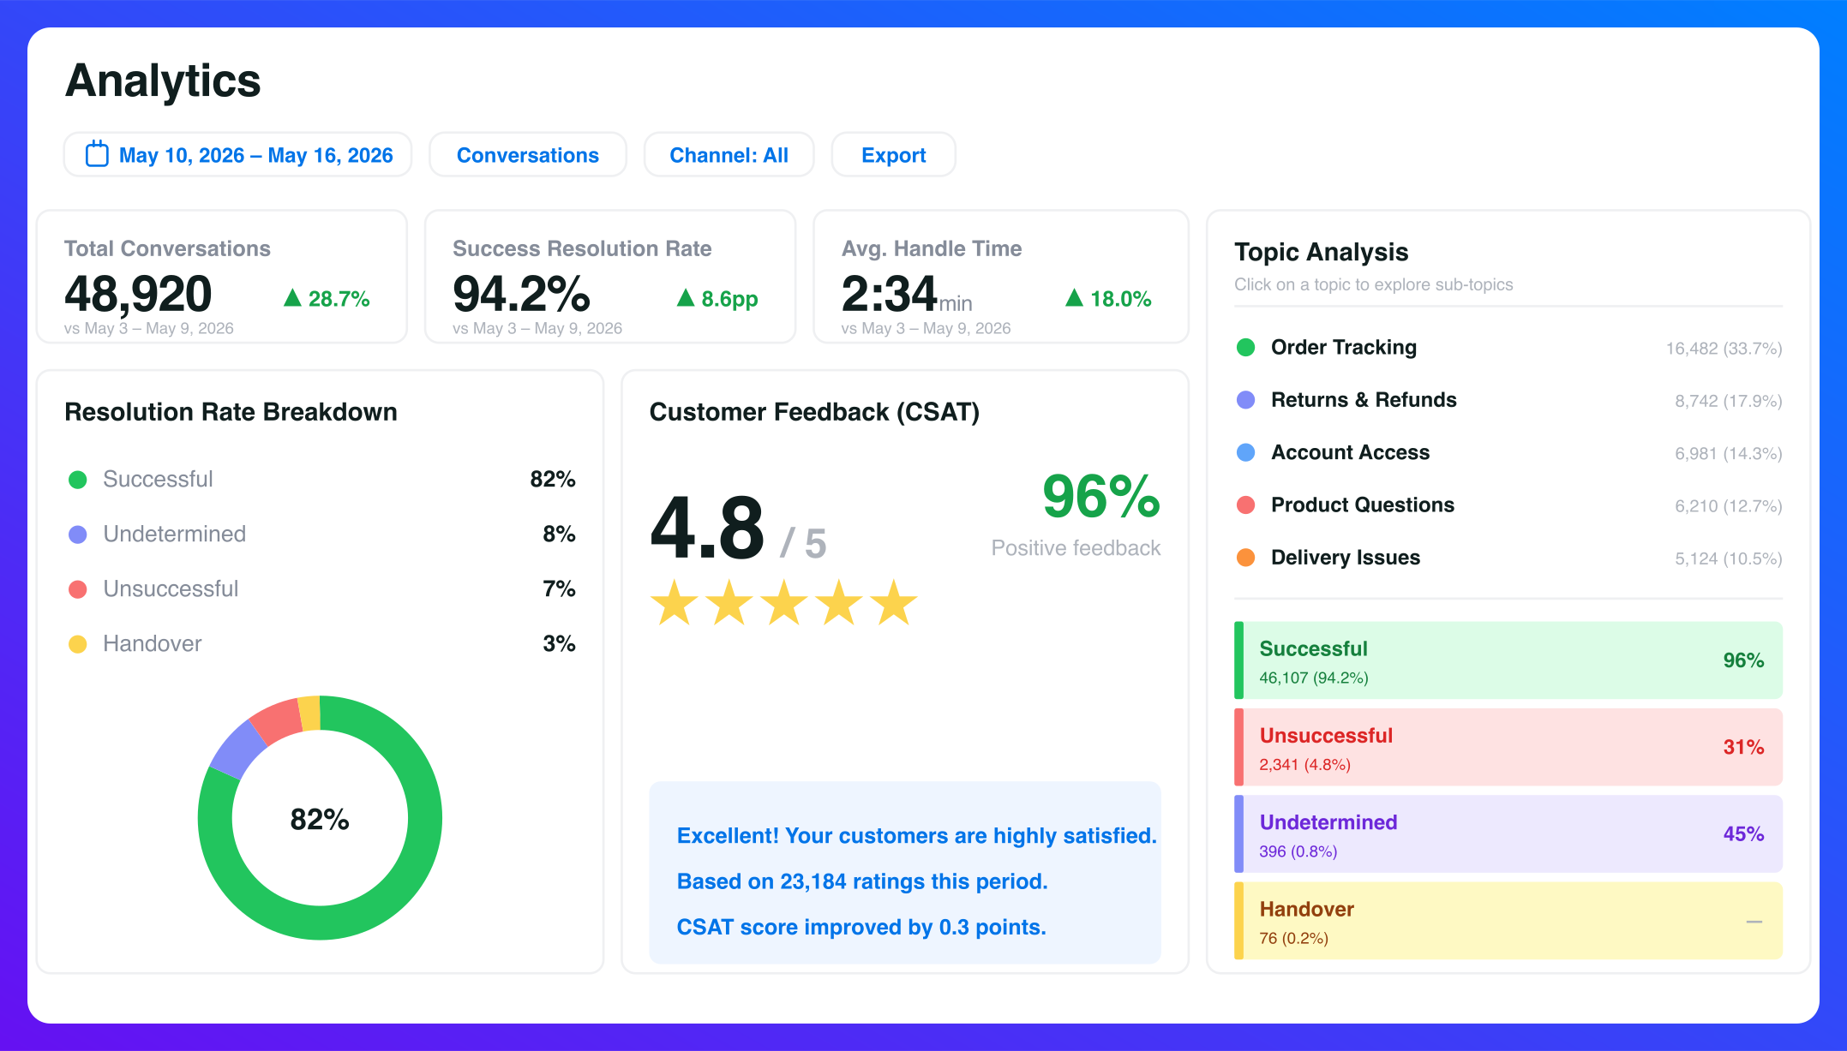1847x1051 pixels.
Task: Click the 16,482 (33.7%) count
Action: (1724, 349)
